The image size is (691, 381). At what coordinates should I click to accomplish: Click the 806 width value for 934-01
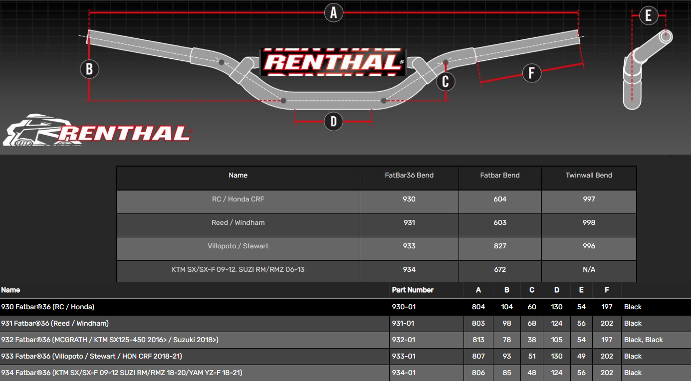click(x=478, y=373)
